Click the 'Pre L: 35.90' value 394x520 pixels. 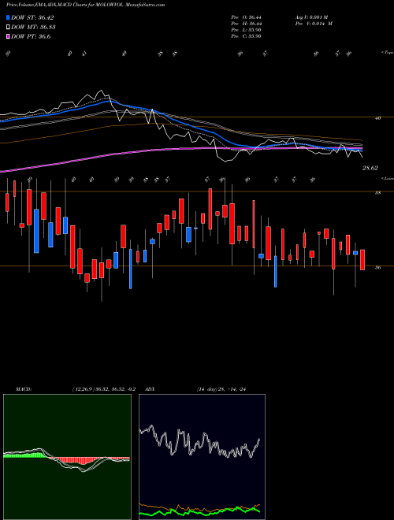(246, 30)
